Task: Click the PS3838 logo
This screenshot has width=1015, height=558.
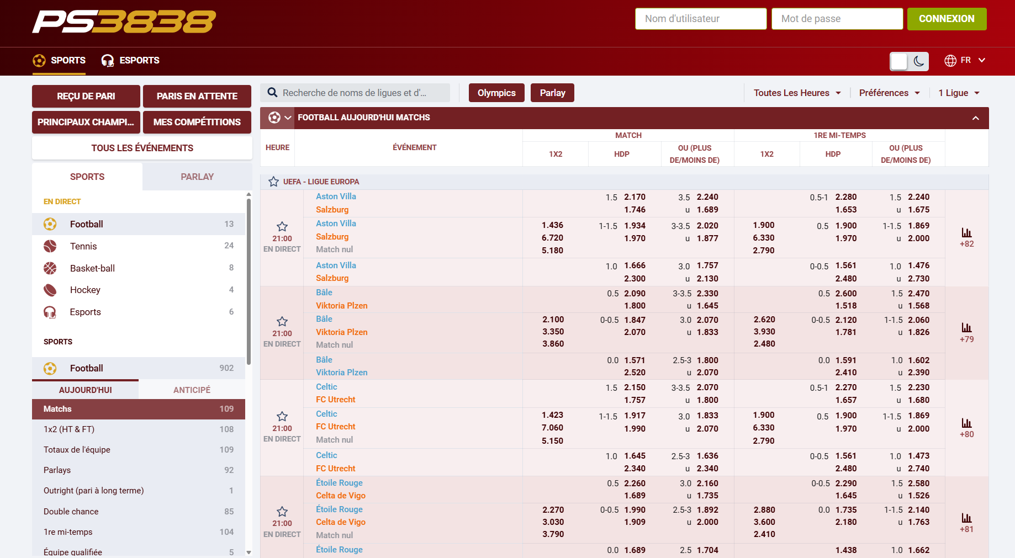Action: pos(124,22)
